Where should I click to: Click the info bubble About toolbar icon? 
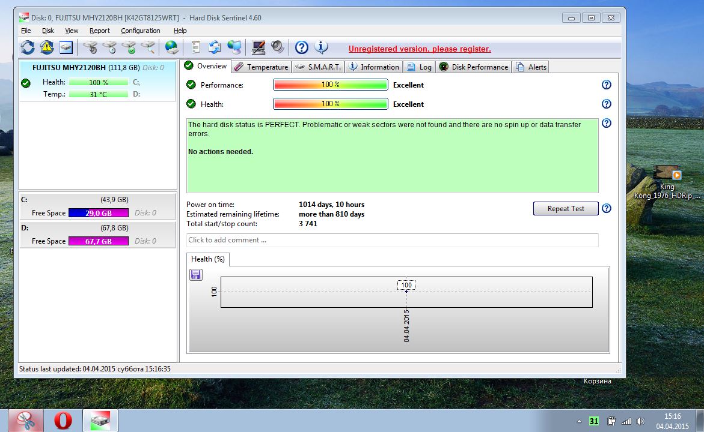(x=321, y=47)
